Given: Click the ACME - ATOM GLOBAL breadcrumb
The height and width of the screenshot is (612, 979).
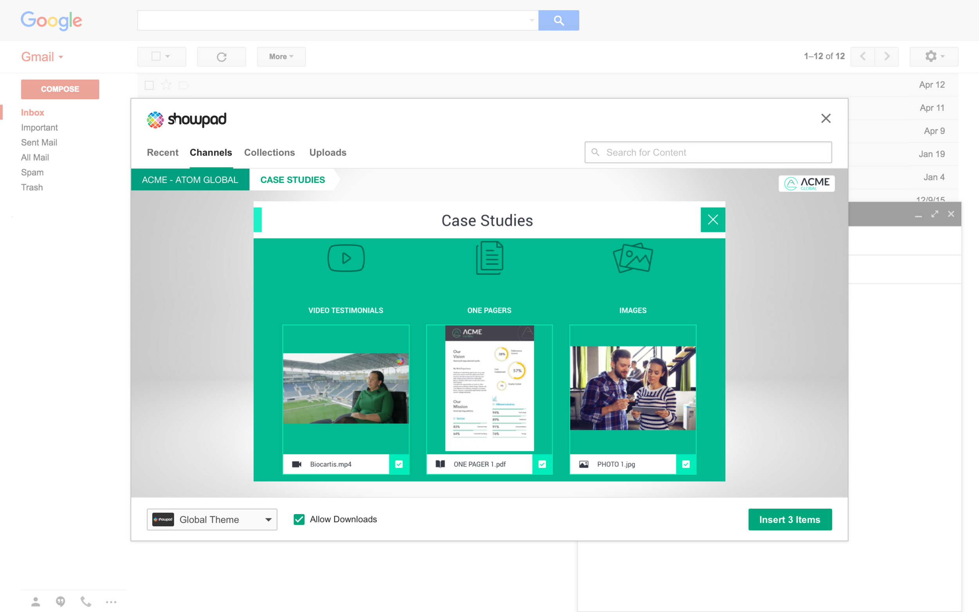Looking at the screenshot, I should pos(190,180).
